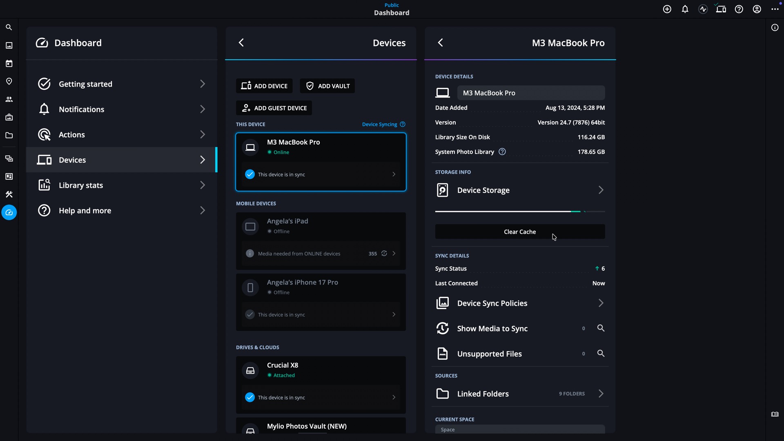Open the info panel icon at right edge
784x441 pixels.
coord(775,27)
